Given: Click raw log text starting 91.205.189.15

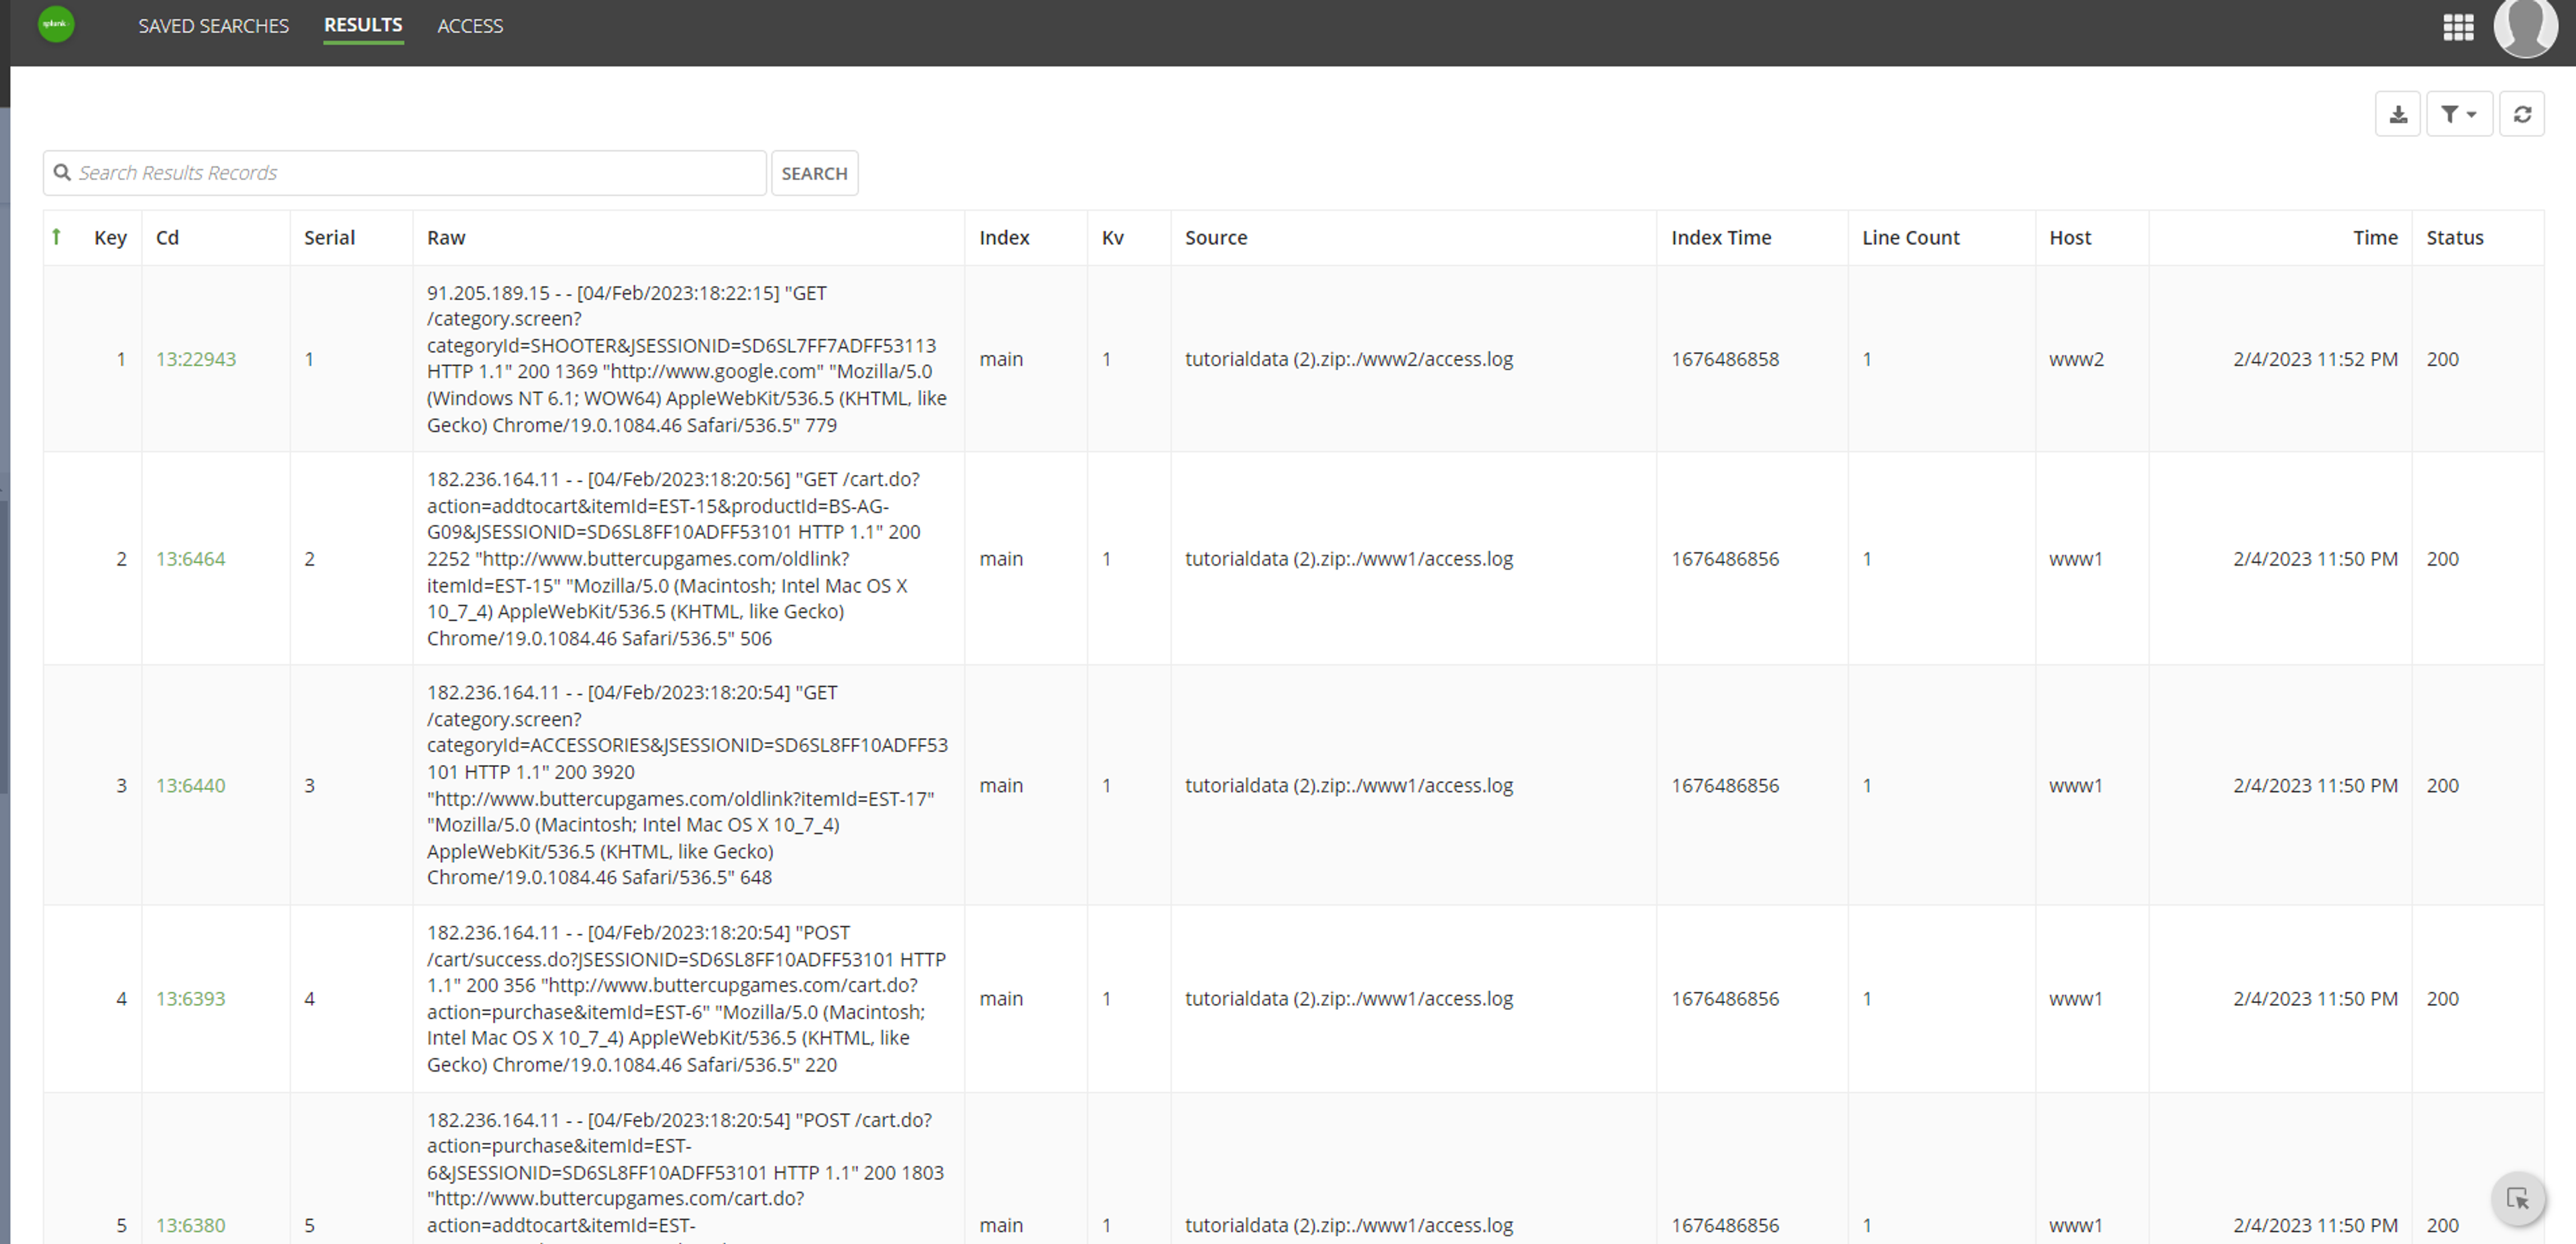Looking at the screenshot, I should coord(687,359).
